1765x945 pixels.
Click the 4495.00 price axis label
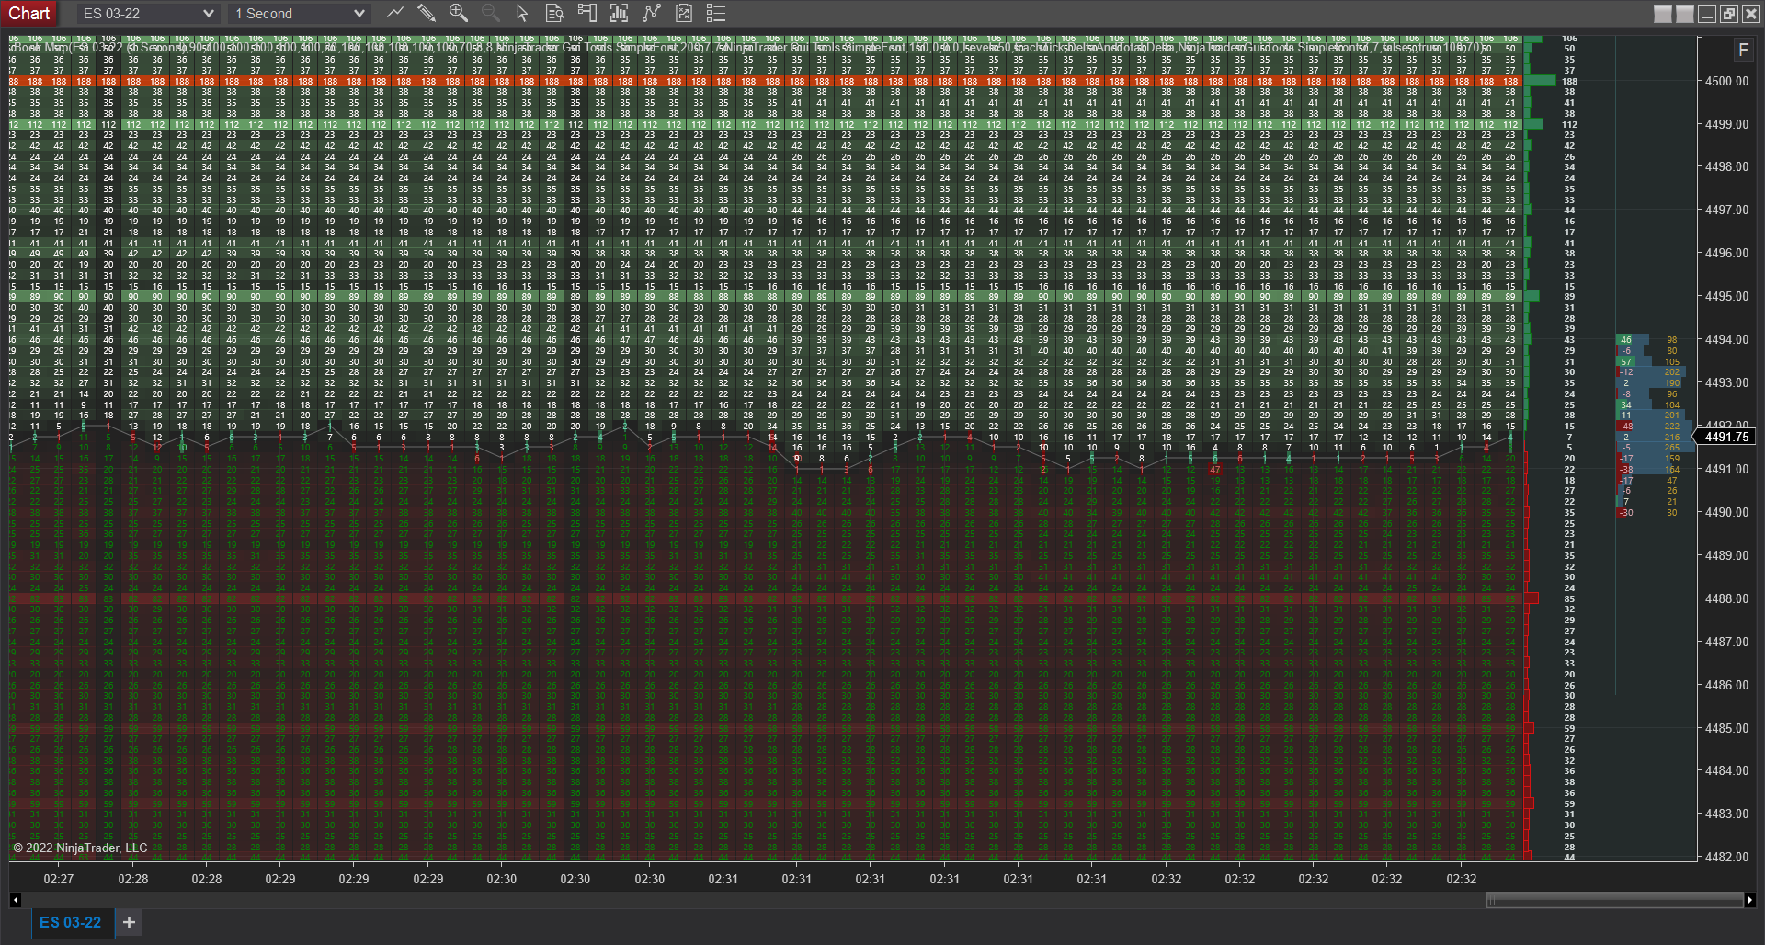pos(1726,296)
